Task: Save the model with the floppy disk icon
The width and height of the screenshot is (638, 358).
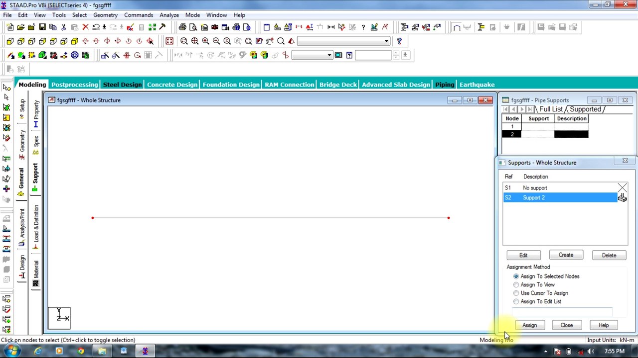Action: pyautogui.click(x=42, y=27)
